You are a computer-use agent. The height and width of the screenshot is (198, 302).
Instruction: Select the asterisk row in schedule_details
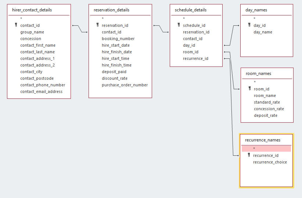tap(184, 18)
